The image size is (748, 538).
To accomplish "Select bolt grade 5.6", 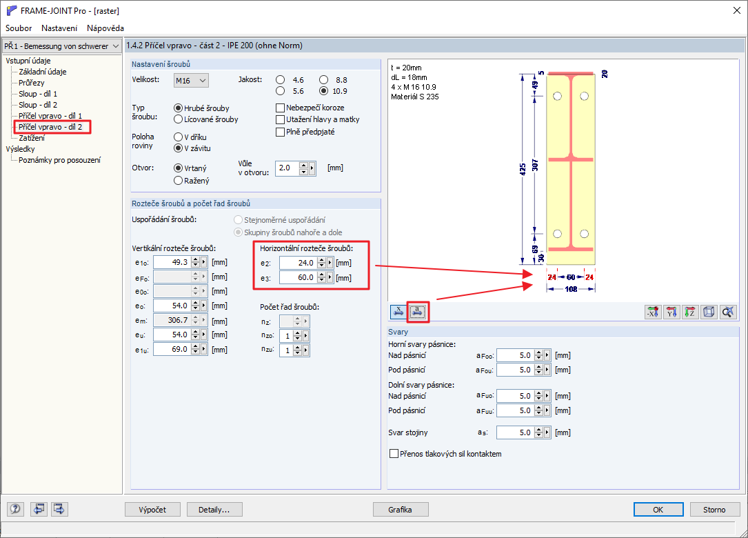I will point(281,90).
